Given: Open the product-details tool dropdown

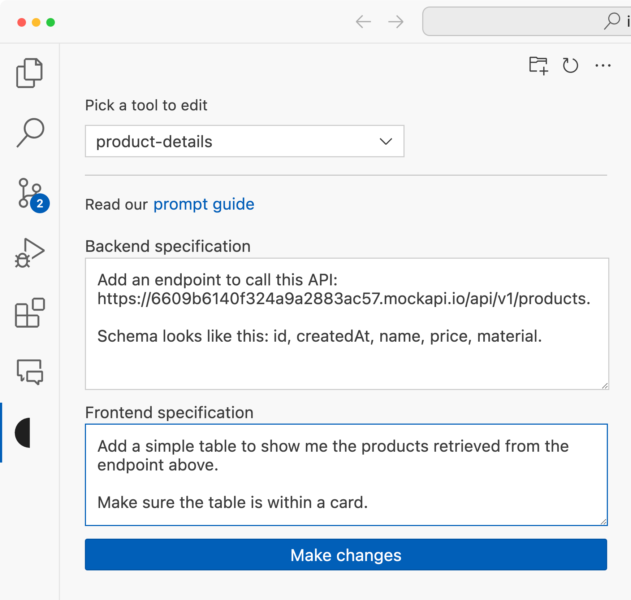Looking at the screenshot, I should pyautogui.click(x=245, y=141).
